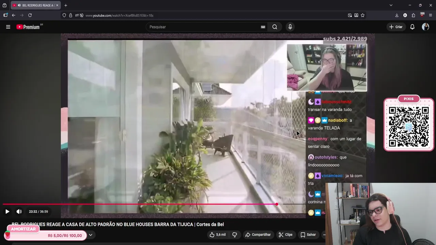Click the PIXIS QR code

(409, 126)
